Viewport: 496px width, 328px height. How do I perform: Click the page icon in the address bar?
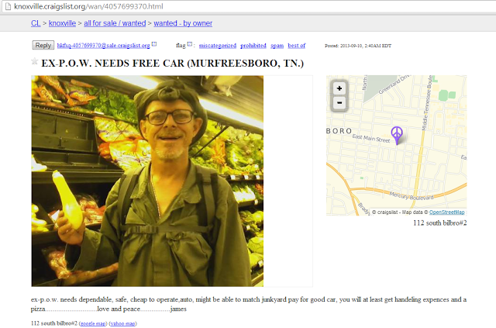(x=8, y=6)
